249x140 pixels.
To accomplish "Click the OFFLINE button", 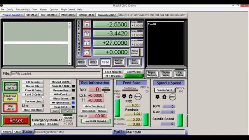I will [81, 62].
